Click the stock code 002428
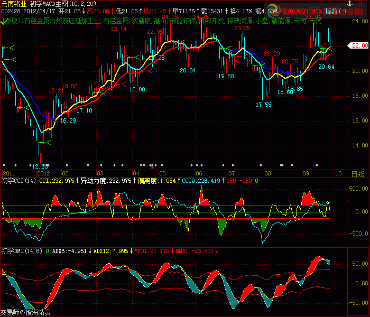This screenshot has height=317, width=370. click(x=11, y=11)
